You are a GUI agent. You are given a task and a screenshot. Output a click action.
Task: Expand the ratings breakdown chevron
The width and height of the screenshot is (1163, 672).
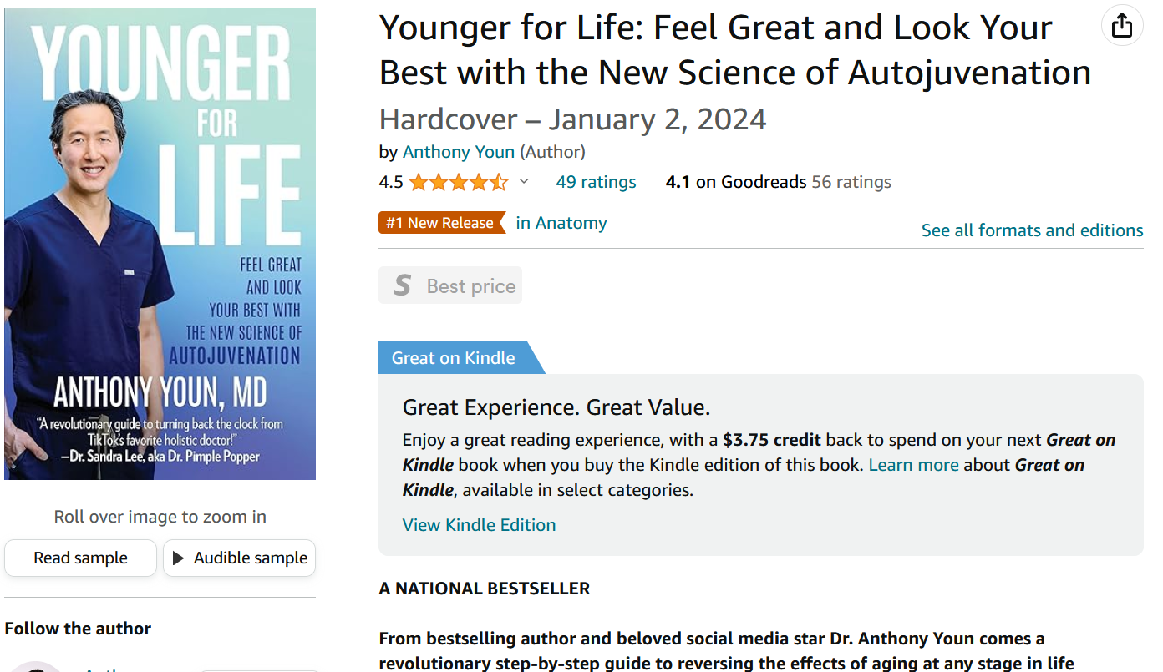point(524,181)
